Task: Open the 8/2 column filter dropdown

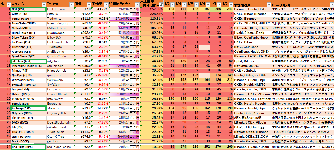Action: 231,4
